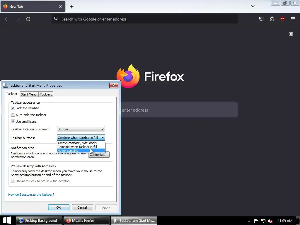The height and width of the screenshot is (225, 300).
Task: Click the New Tab page search box
Action: (180, 110)
